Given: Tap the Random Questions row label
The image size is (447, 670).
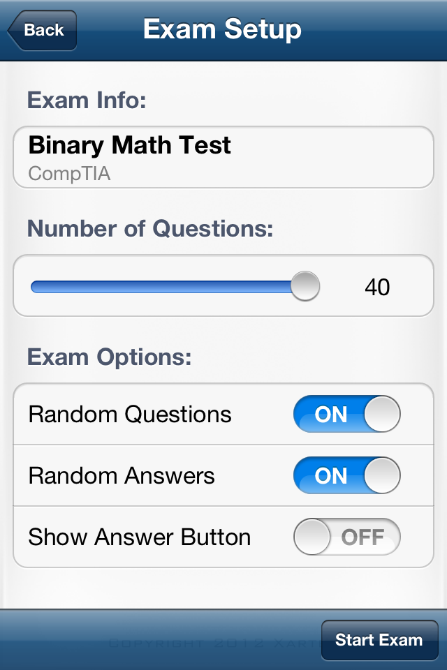Looking at the screenshot, I should pos(130,415).
